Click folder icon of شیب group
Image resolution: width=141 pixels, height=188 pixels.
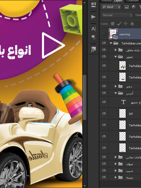(120, 170)
